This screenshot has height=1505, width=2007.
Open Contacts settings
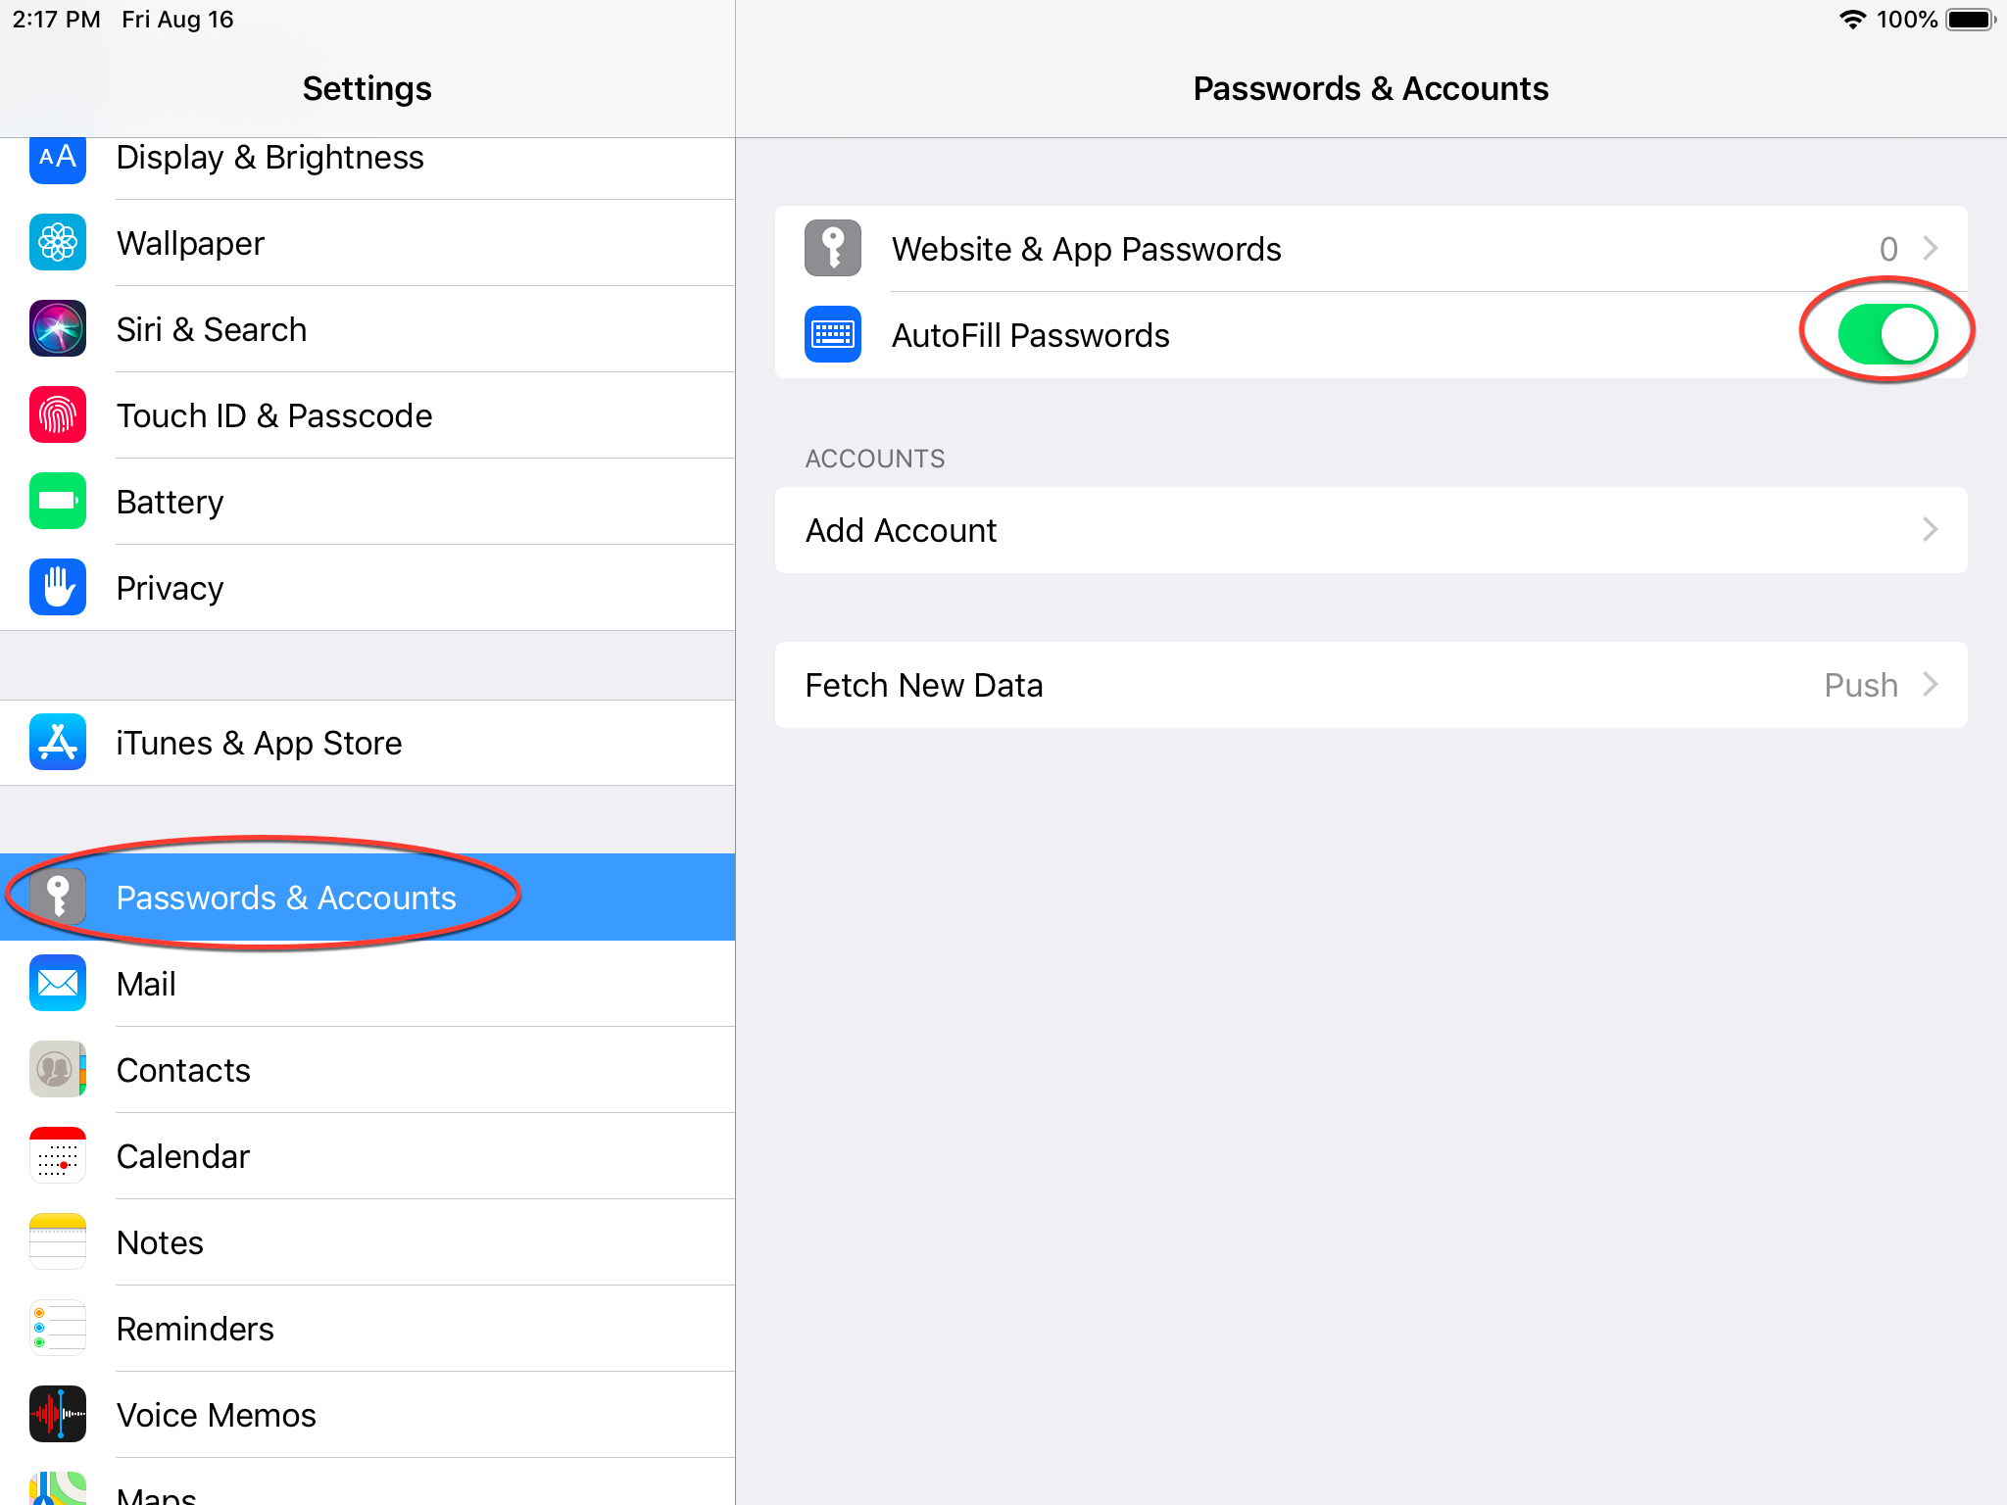[x=367, y=1070]
